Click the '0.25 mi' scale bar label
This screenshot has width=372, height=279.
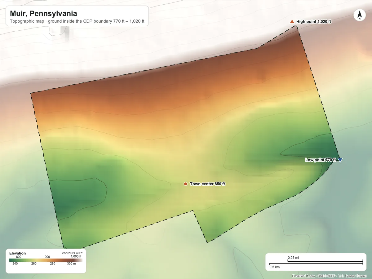click(x=293, y=258)
